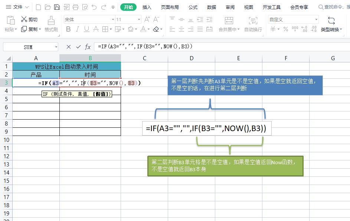The height and width of the screenshot is (221, 350).
Task: Align text left
Action: (172, 29)
